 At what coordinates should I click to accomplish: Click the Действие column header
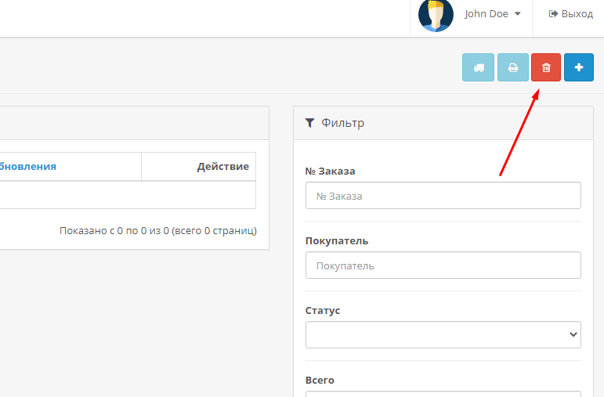pos(222,166)
